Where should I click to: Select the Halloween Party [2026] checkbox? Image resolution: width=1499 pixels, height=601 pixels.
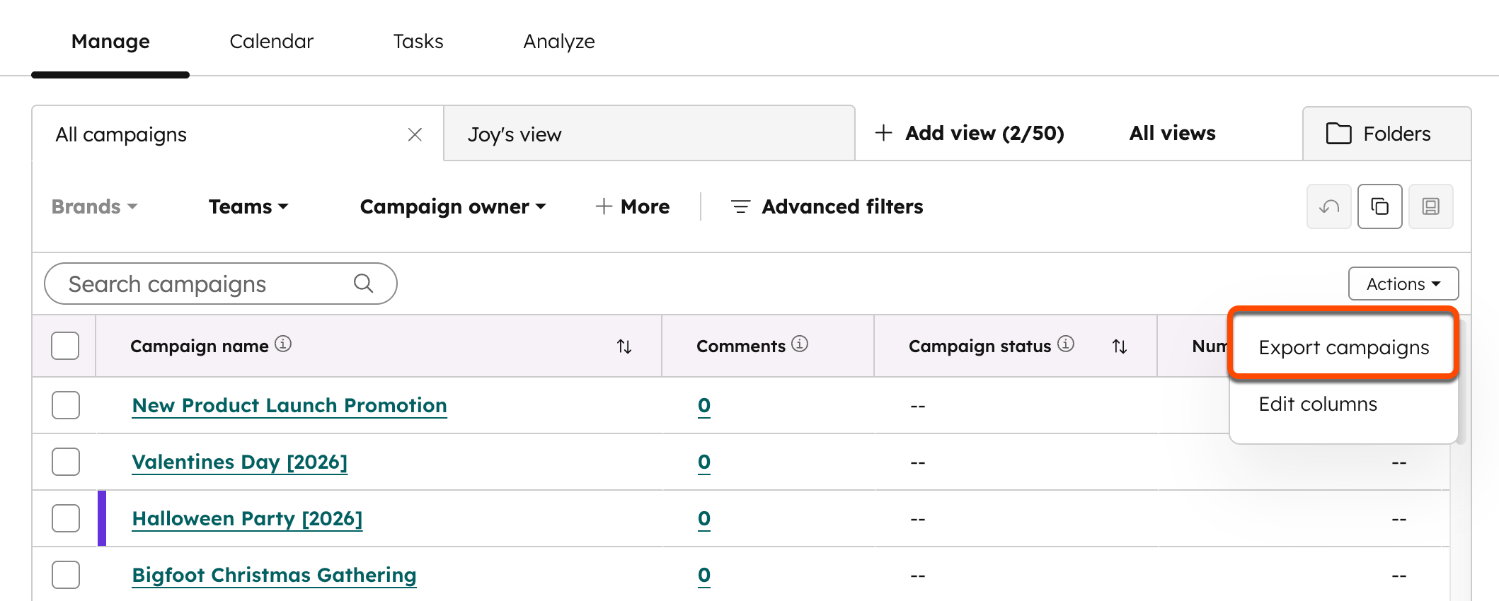(x=65, y=518)
